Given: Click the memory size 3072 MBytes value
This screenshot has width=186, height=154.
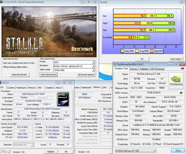Looking at the screenshot, I should (84, 98).
